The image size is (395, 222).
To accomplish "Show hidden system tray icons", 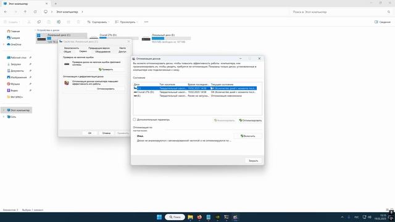I will 342,217.
